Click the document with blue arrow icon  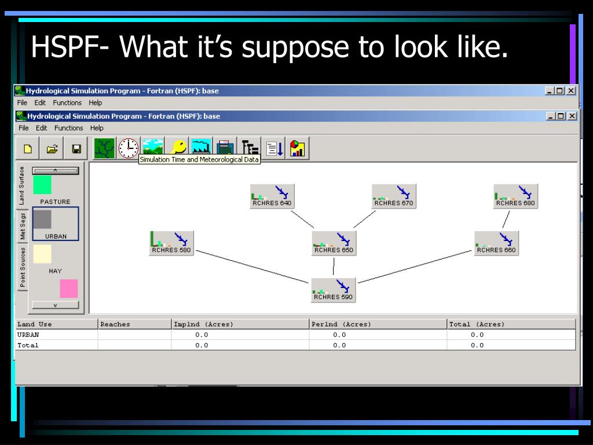pos(274,148)
